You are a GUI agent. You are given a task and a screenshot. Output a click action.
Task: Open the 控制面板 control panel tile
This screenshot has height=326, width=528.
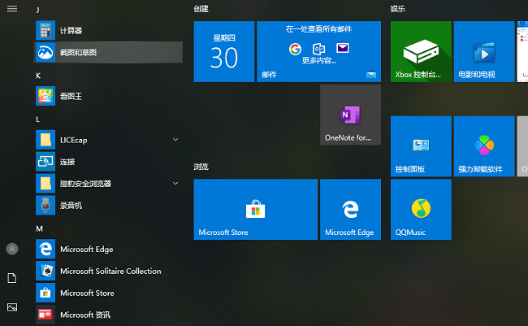point(421,146)
